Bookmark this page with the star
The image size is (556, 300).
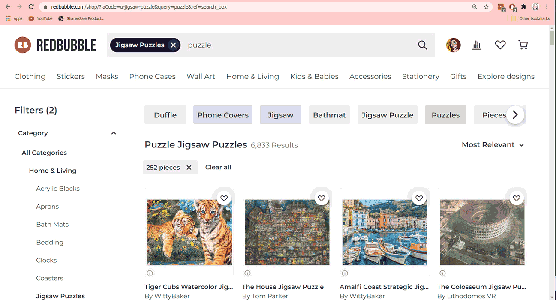pyautogui.click(x=486, y=7)
